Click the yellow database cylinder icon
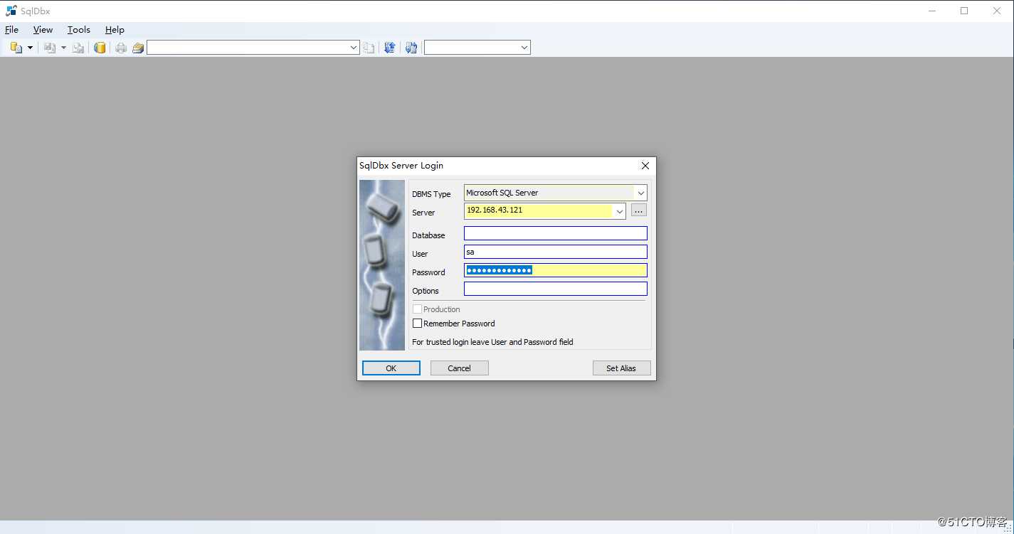This screenshot has width=1014, height=534. (x=100, y=48)
